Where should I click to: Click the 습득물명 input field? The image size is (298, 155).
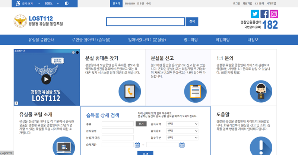tap(118, 131)
